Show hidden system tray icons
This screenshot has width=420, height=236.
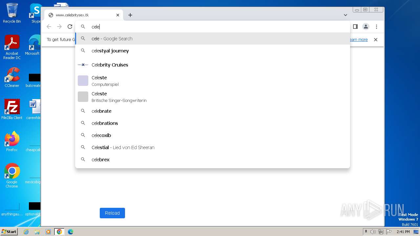click(366, 232)
